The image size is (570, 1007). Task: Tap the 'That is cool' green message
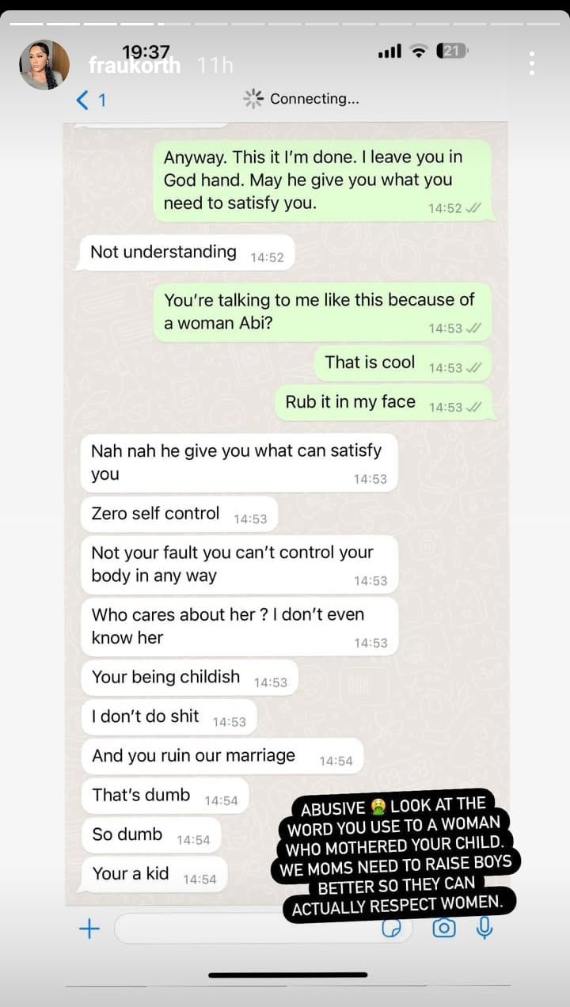pyautogui.click(x=403, y=363)
